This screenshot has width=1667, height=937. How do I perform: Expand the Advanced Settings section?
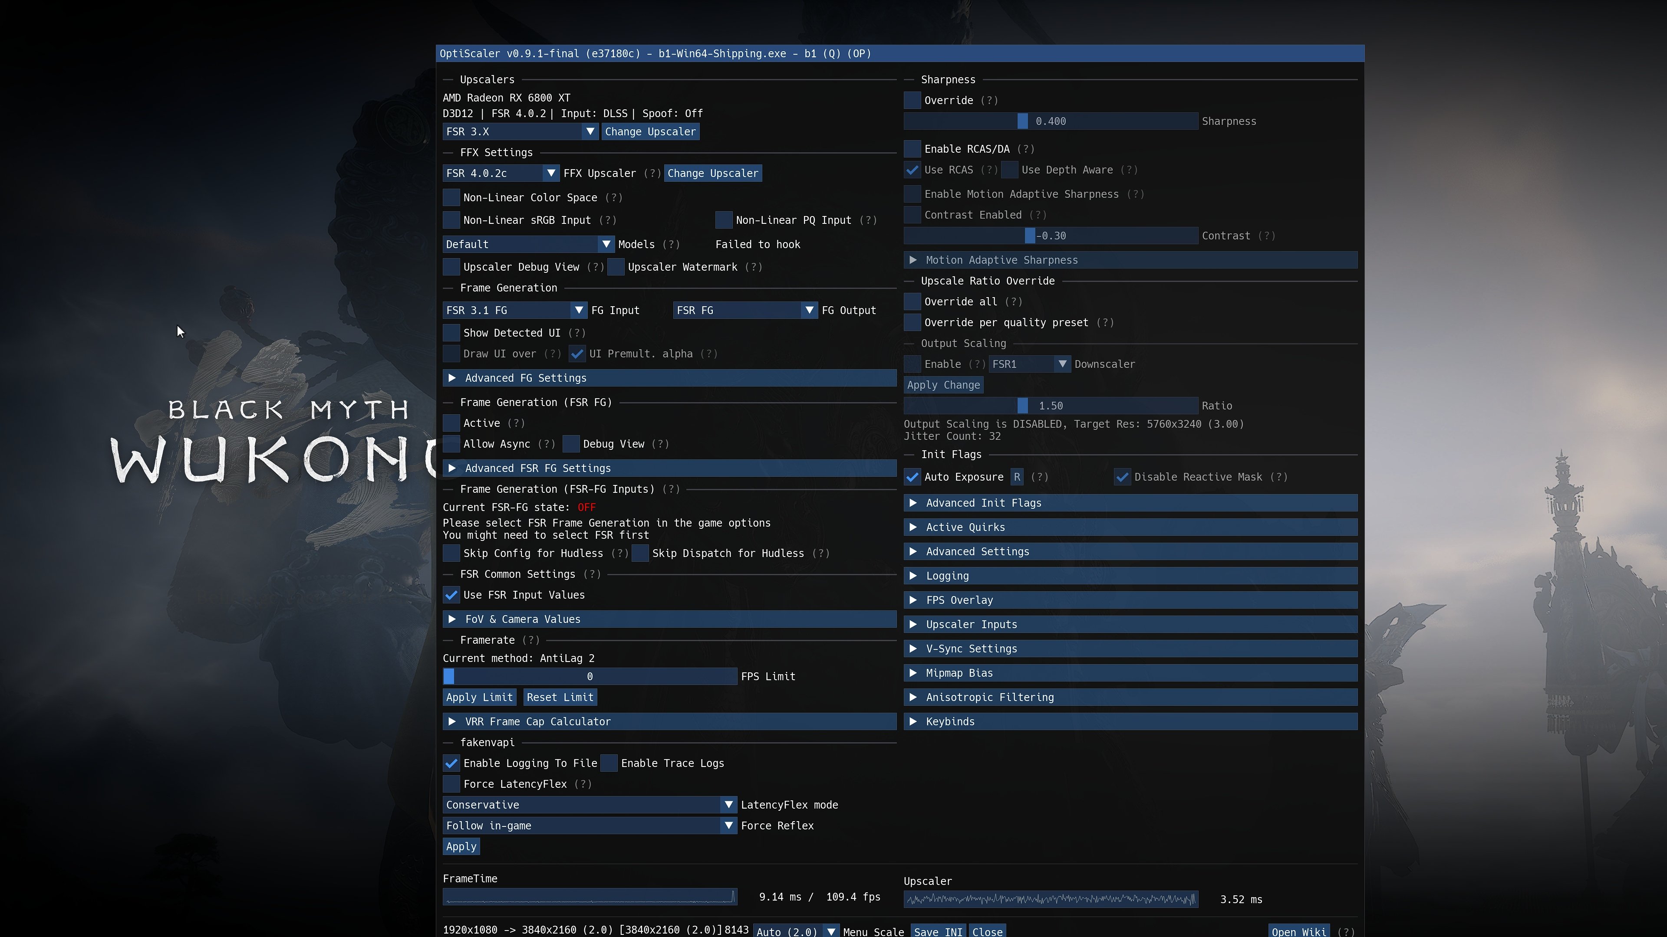1130,552
